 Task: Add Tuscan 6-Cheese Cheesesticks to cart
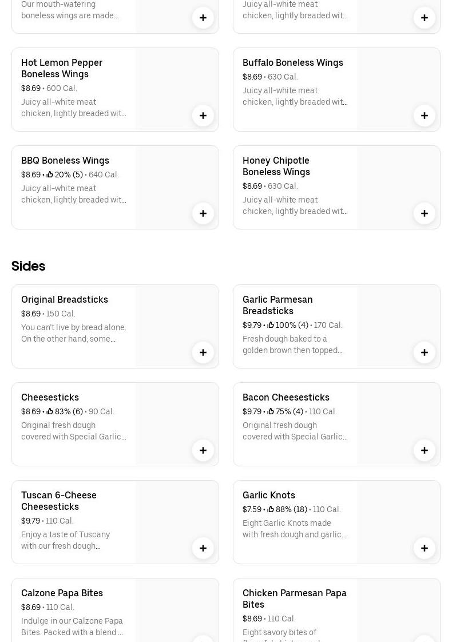tap(203, 548)
